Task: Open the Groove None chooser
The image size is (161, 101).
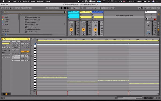Action: point(6,53)
